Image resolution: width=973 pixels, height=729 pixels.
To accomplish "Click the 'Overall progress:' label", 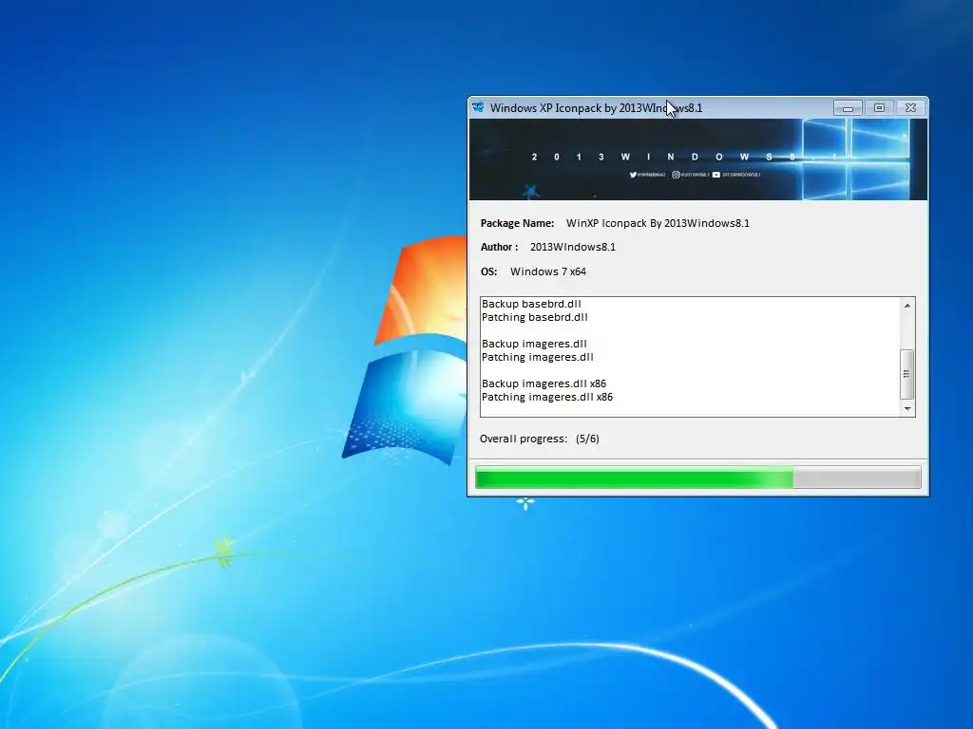I will coord(524,439).
